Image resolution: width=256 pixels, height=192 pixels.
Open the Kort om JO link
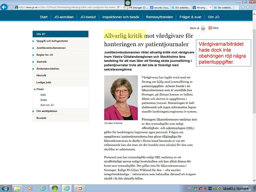pyautogui.click(x=47, y=105)
